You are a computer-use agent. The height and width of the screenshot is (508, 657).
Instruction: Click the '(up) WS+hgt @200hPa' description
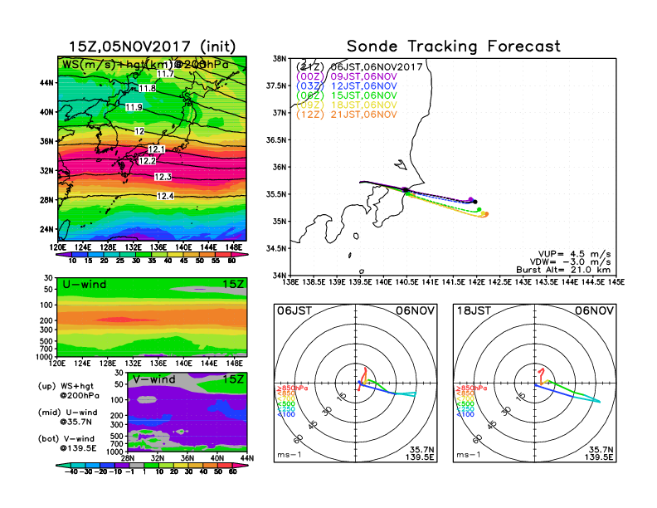(69, 391)
